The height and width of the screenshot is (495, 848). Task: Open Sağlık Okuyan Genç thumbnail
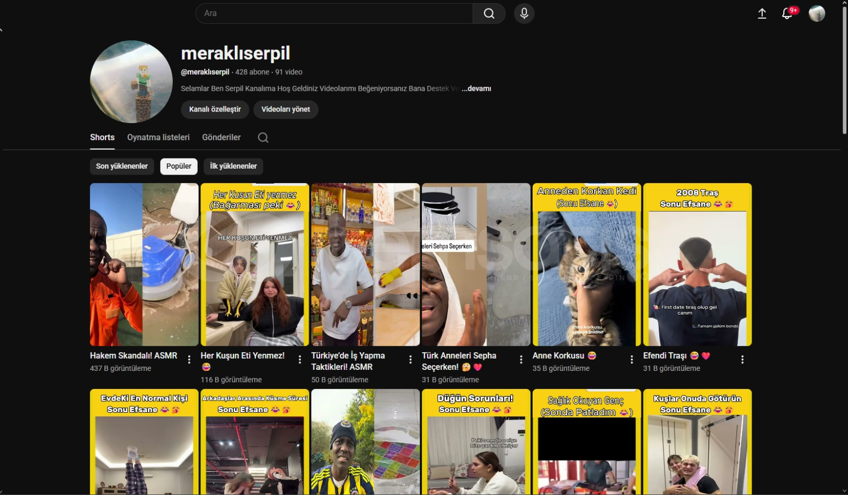click(587, 442)
